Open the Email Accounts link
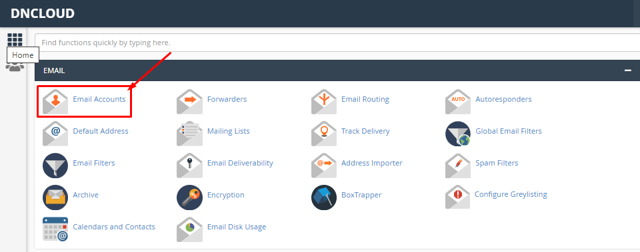 (99, 99)
